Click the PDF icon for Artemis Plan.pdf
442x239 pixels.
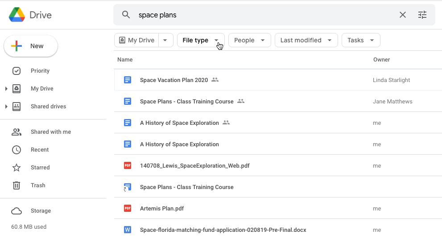128,208
